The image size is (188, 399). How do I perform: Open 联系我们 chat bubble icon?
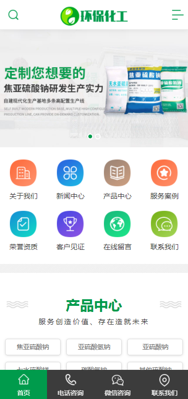pyautogui.click(x=164, y=224)
